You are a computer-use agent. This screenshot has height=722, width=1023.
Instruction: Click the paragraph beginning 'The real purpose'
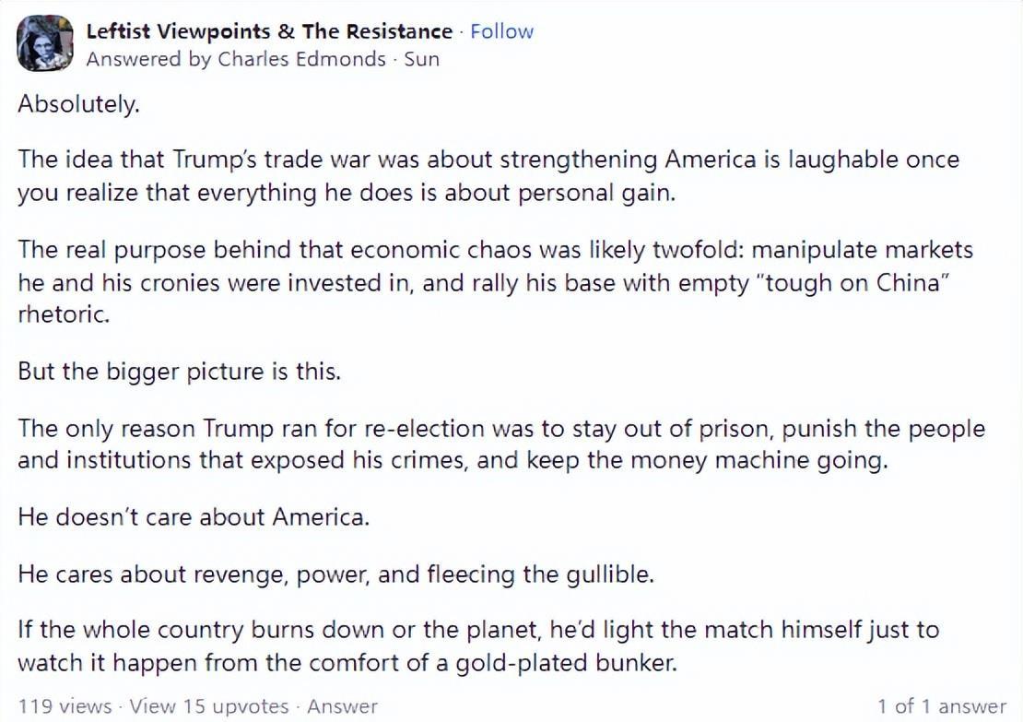click(x=495, y=282)
